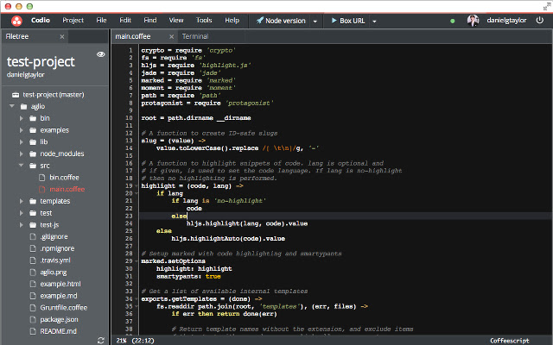Click the lib folder icon

33,141
